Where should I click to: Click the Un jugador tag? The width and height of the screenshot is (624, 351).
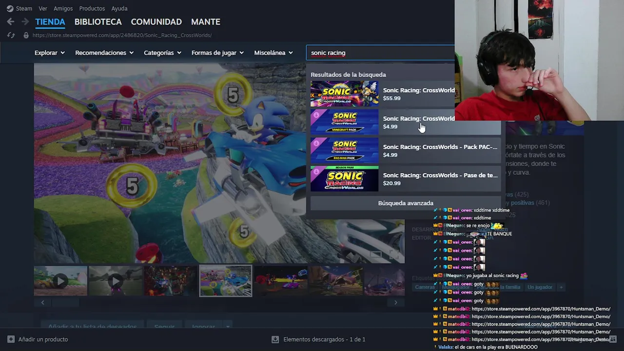[540, 287]
